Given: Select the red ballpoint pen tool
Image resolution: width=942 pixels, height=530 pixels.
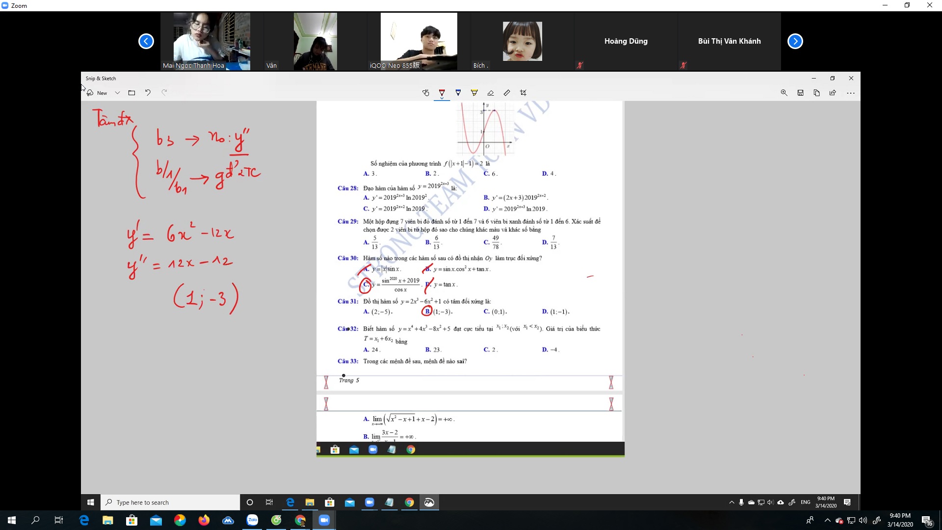Looking at the screenshot, I should coord(442,93).
